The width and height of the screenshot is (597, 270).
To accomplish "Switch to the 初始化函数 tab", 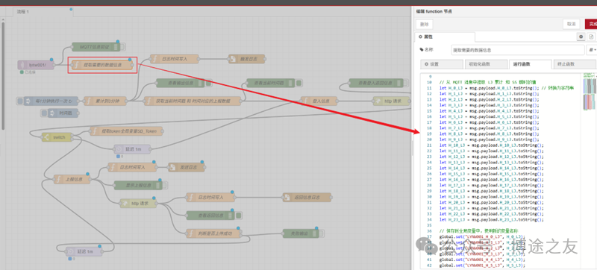I will click(486, 64).
